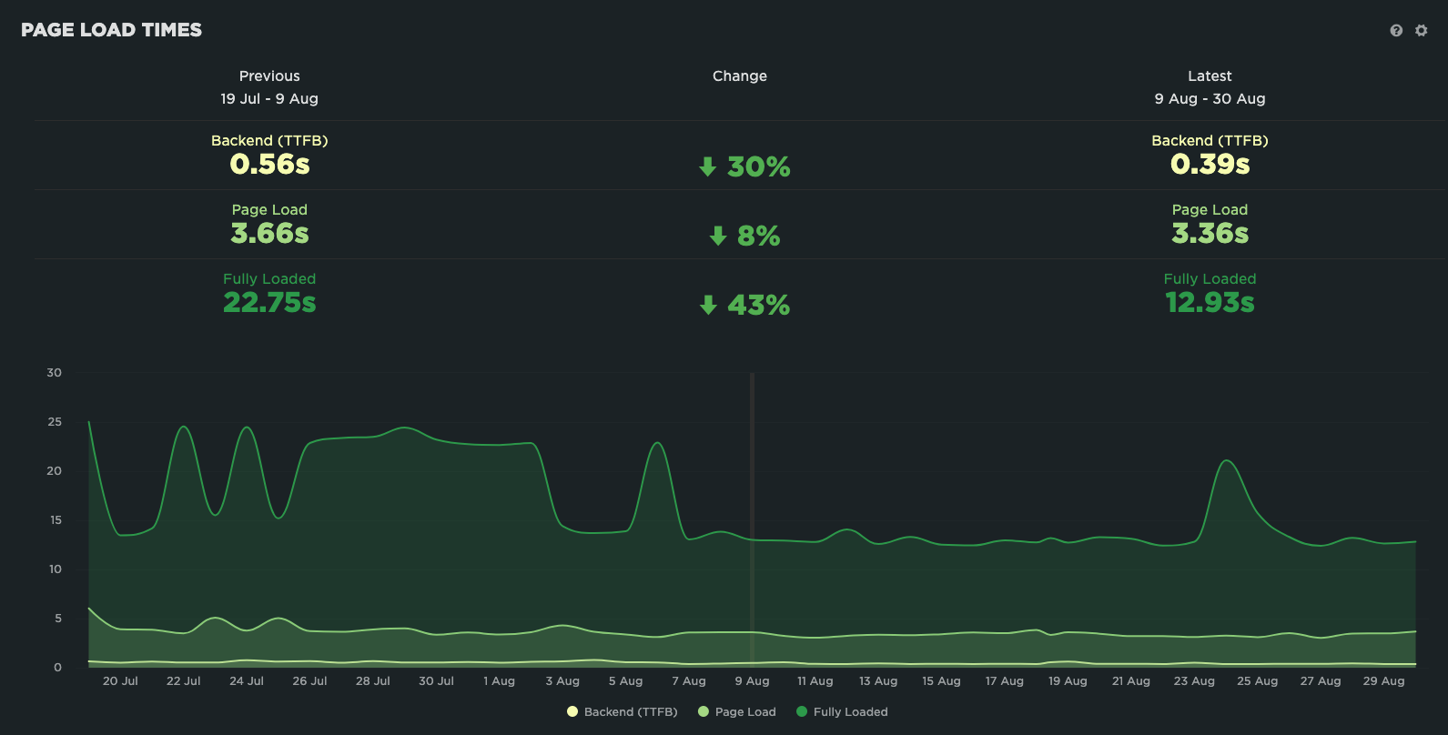1448x735 pixels.
Task: Click the Page Load Times panel title
Action: 111,30
